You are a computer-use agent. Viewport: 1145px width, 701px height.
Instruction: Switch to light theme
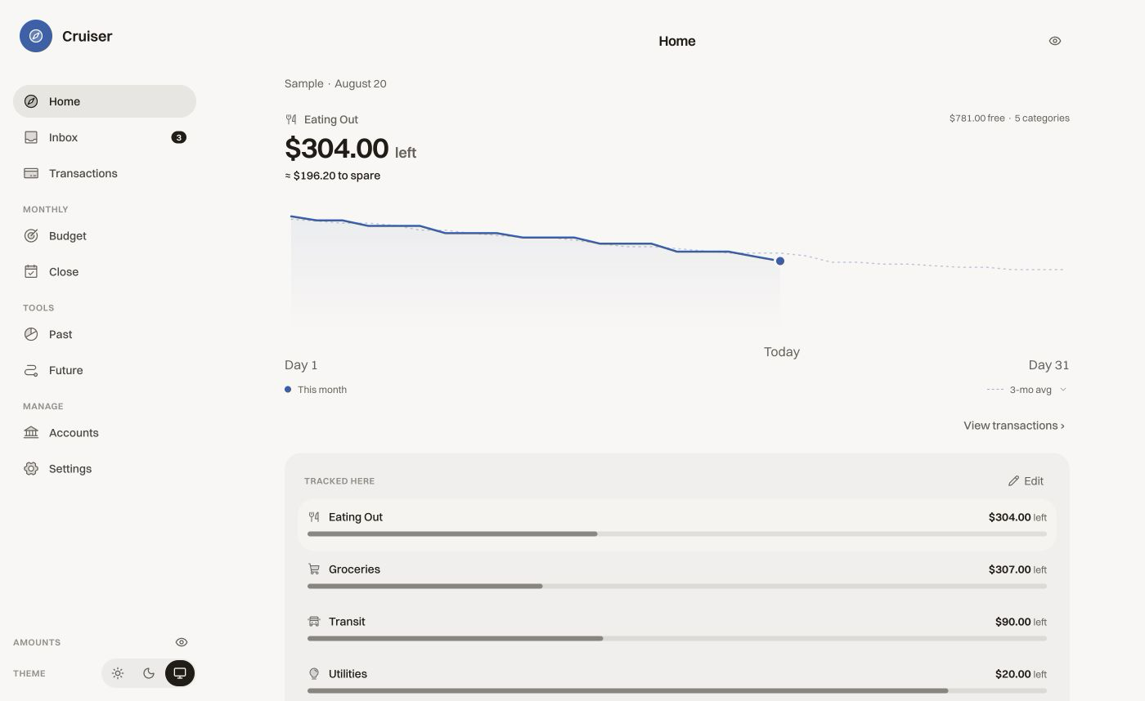click(118, 673)
